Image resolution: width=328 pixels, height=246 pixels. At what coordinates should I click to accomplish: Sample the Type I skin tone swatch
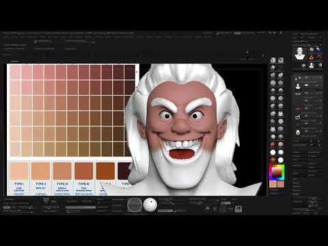(x=19, y=171)
